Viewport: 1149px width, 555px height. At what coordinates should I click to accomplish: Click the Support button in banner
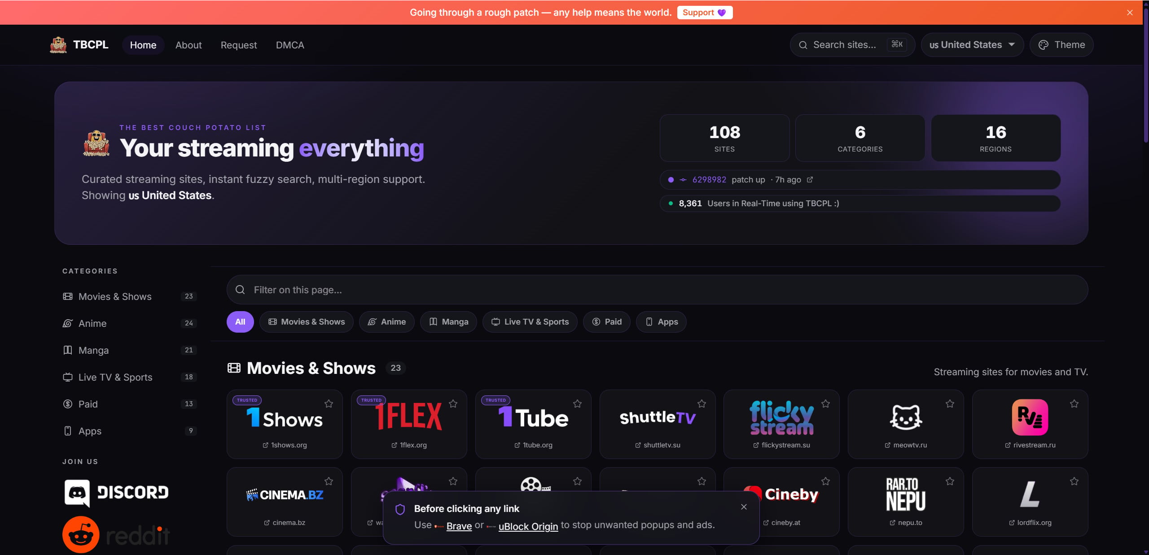tap(705, 13)
